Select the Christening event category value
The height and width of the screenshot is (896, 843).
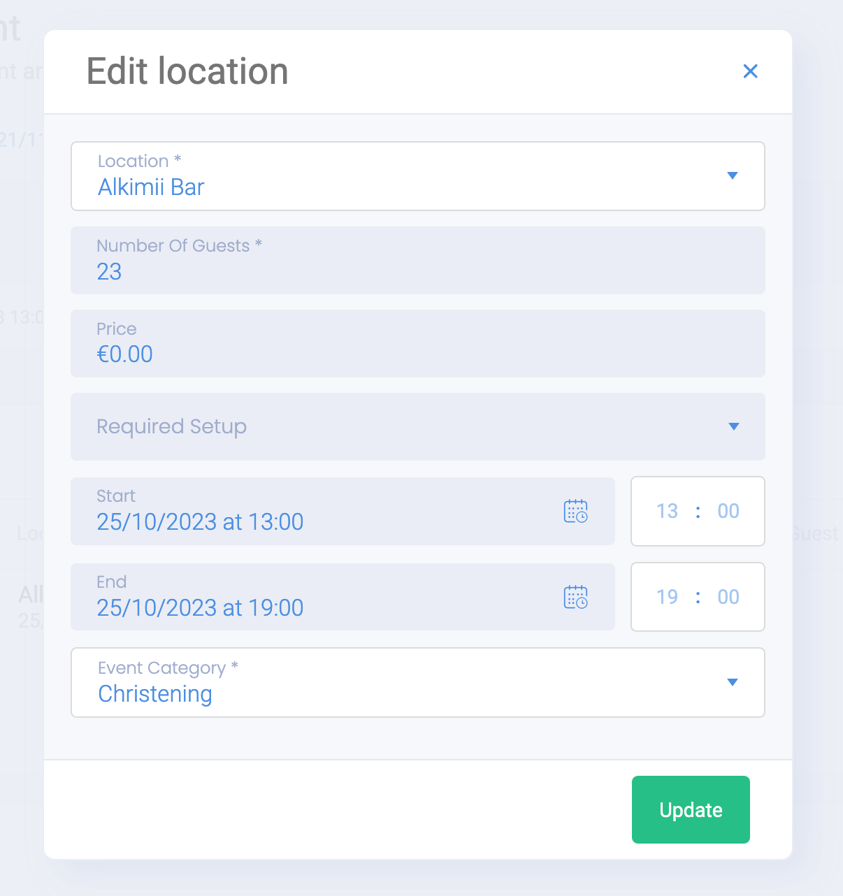155,694
